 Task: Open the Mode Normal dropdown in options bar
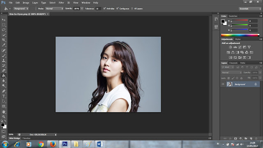point(54,9)
